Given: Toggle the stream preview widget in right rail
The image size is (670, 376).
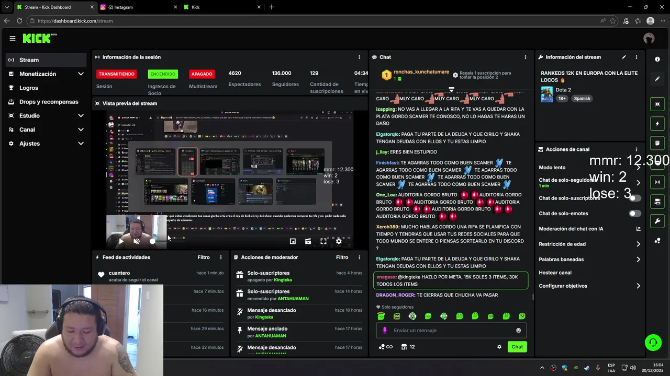Looking at the screenshot, I should coord(657,104).
